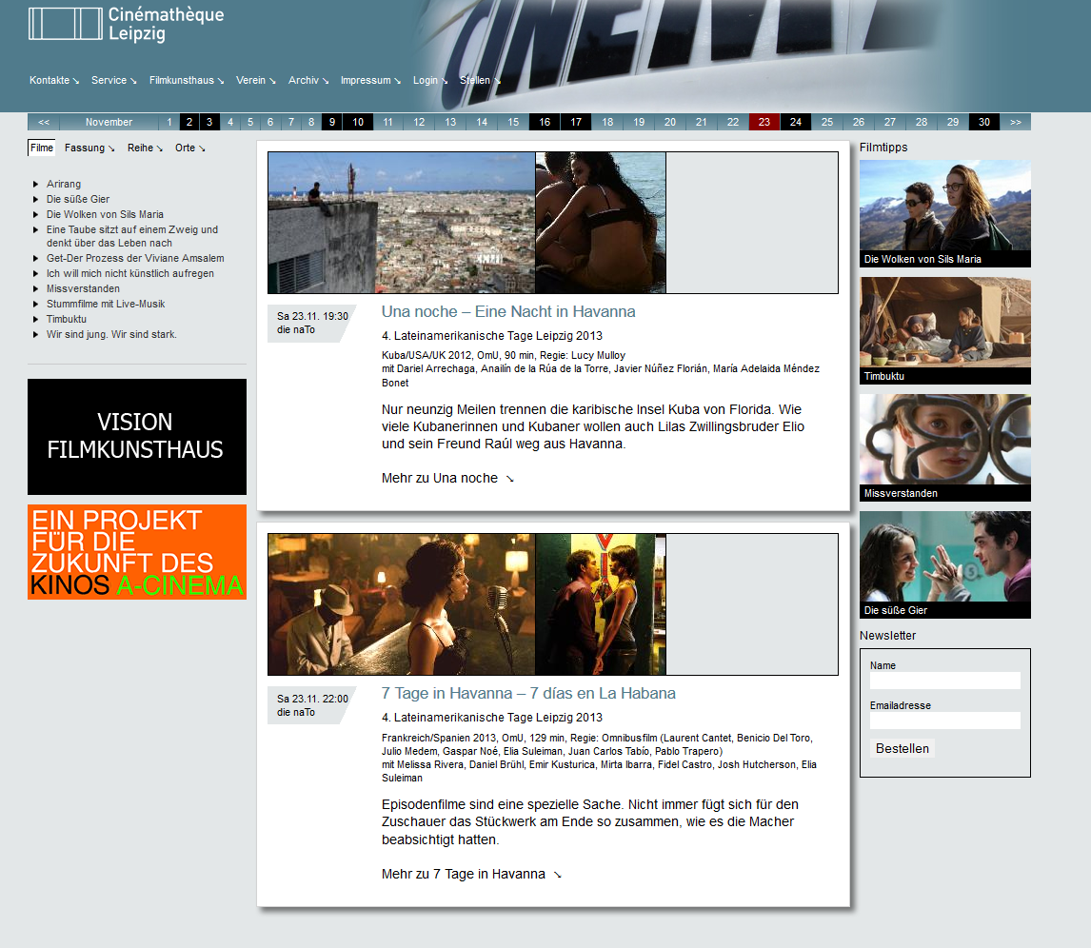
Task: Follow the Mehr zu Una noche link
Action: (447, 478)
